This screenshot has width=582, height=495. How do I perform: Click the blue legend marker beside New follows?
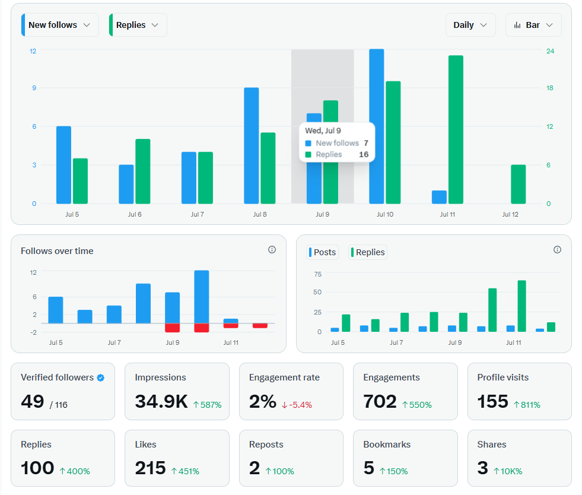pyautogui.click(x=23, y=25)
